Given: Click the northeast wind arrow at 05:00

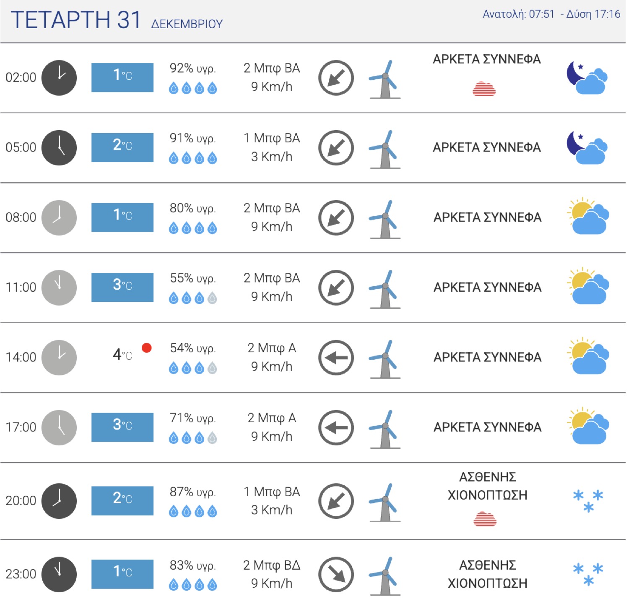Looking at the screenshot, I should point(336,148).
